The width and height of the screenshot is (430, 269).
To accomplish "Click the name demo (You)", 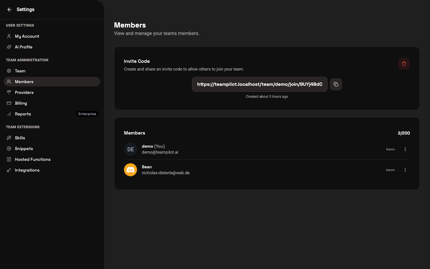I will pyautogui.click(x=153, y=146).
